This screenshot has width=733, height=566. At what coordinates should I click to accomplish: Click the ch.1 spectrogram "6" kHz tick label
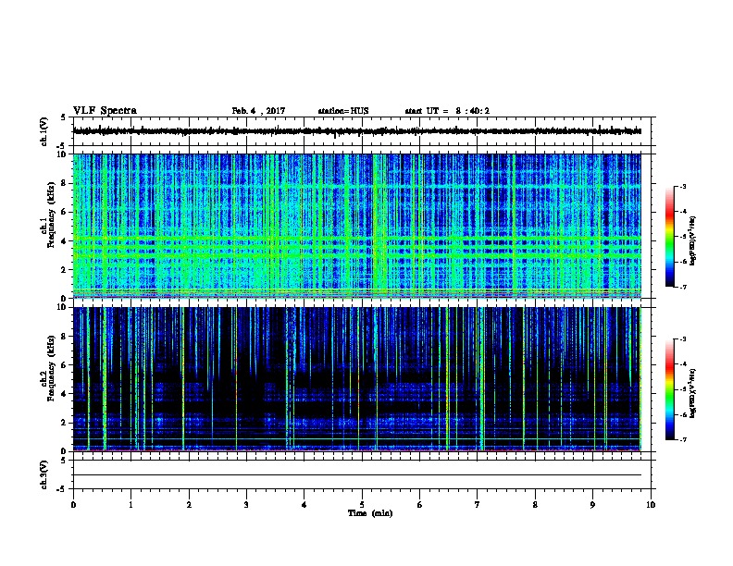point(65,212)
